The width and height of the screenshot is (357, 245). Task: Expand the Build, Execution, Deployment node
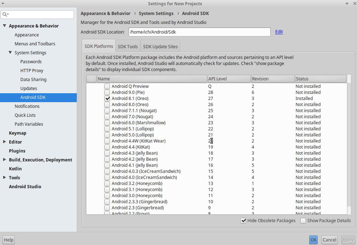click(4, 160)
